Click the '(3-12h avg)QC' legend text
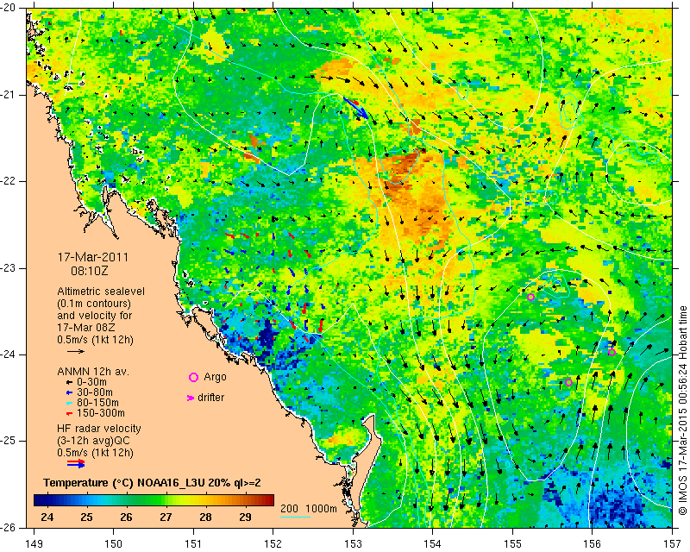The width and height of the screenshot is (690, 552). [93, 441]
